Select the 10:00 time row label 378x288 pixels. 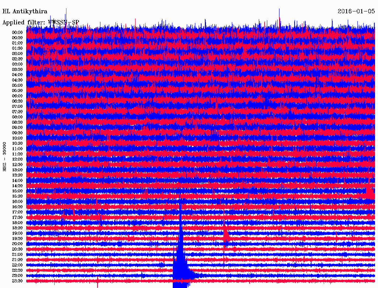tap(17, 138)
